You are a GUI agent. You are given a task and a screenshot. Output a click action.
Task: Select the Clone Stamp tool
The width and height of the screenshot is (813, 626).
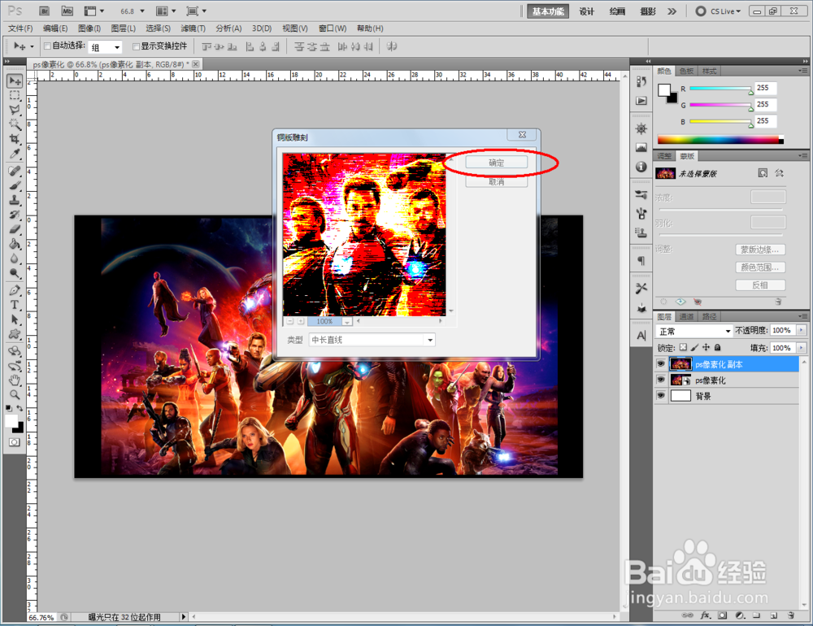[x=15, y=200]
